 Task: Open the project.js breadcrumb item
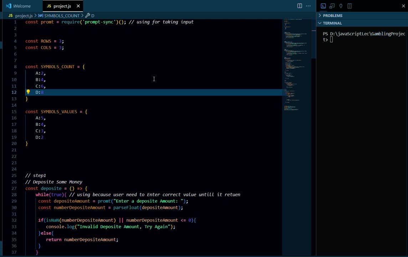point(24,16)
